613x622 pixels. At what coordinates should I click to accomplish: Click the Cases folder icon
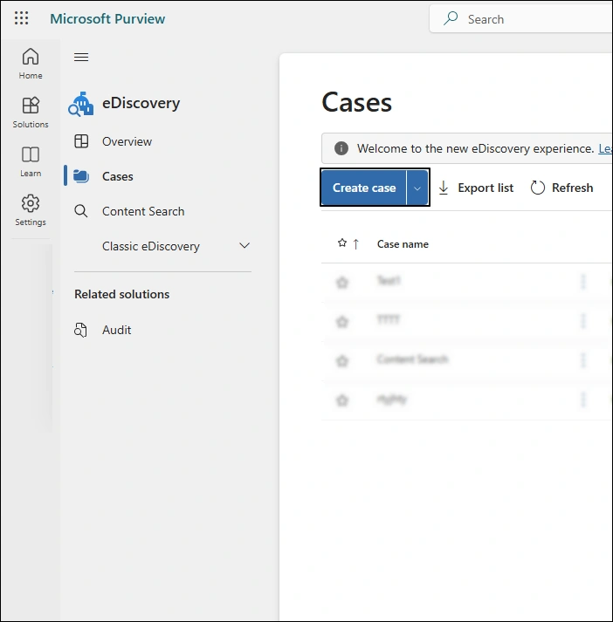(81, 176)
